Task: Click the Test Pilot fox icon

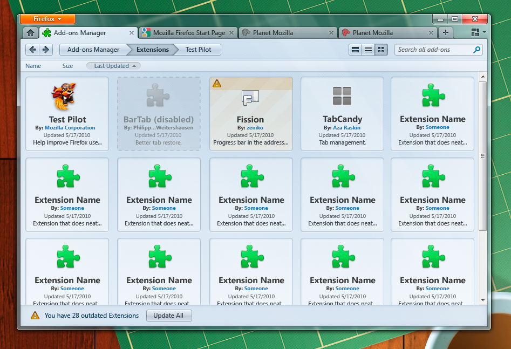Action: click(64, 97)
